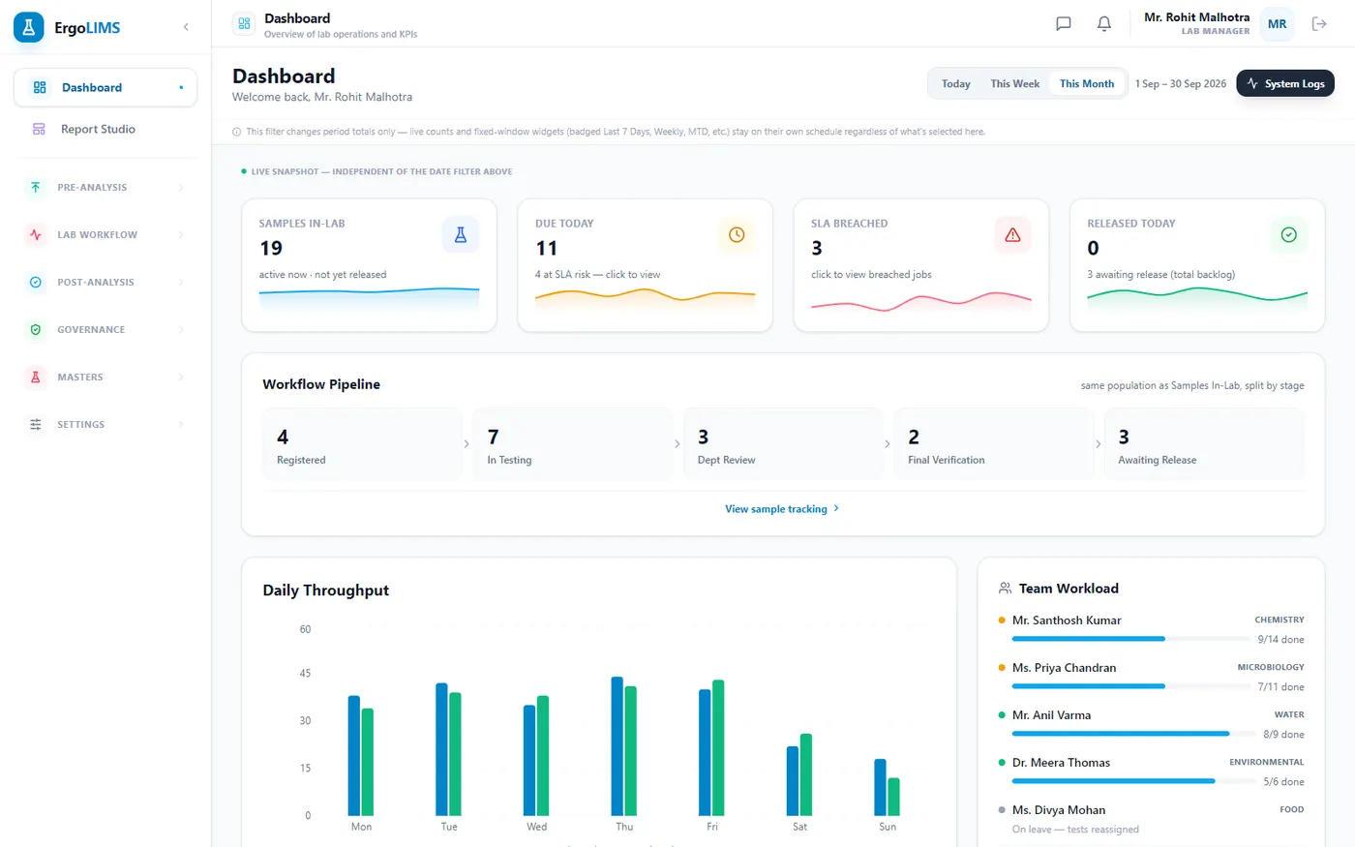Expand the Lab Workflow menu section

tap(105, 234)
